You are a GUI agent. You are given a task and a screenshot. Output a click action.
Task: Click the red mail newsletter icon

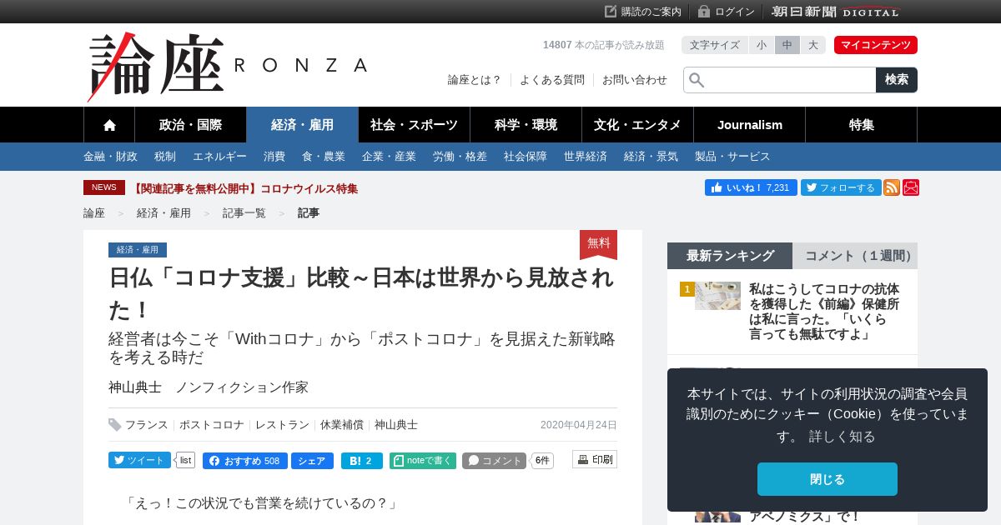click(x=911, y=187)
